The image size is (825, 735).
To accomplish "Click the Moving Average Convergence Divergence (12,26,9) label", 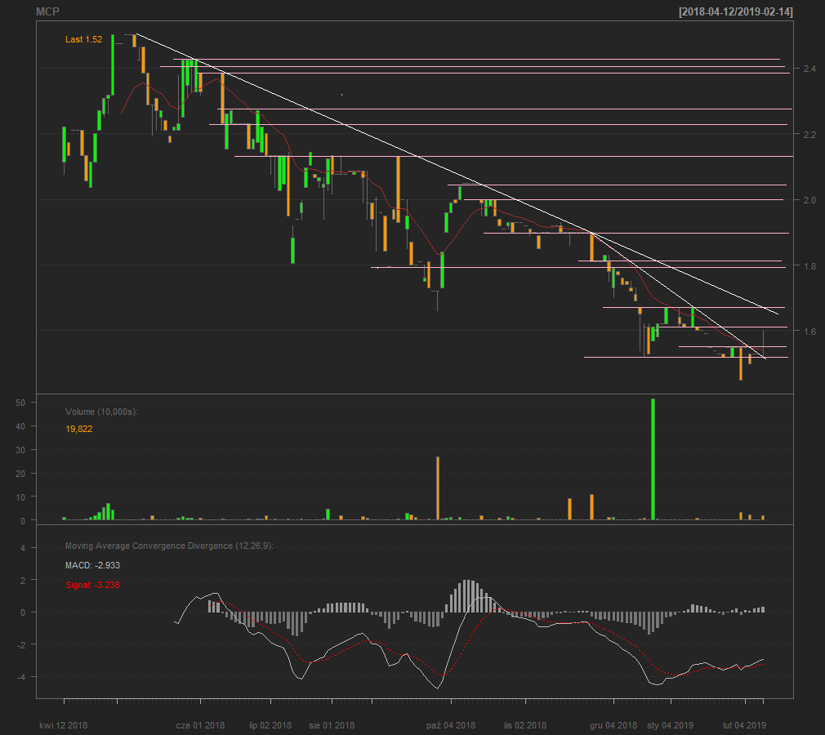I will (x=169, y=546).
